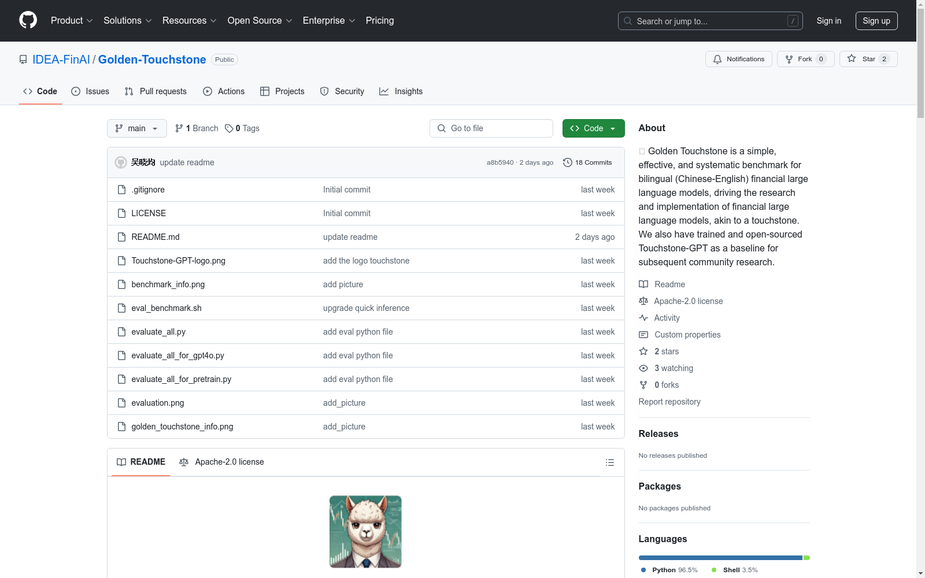The image size is (925, 578).
Task: Click the file icon next to evaluation.png
Action: pyautogui.click(x=121, y=403)
